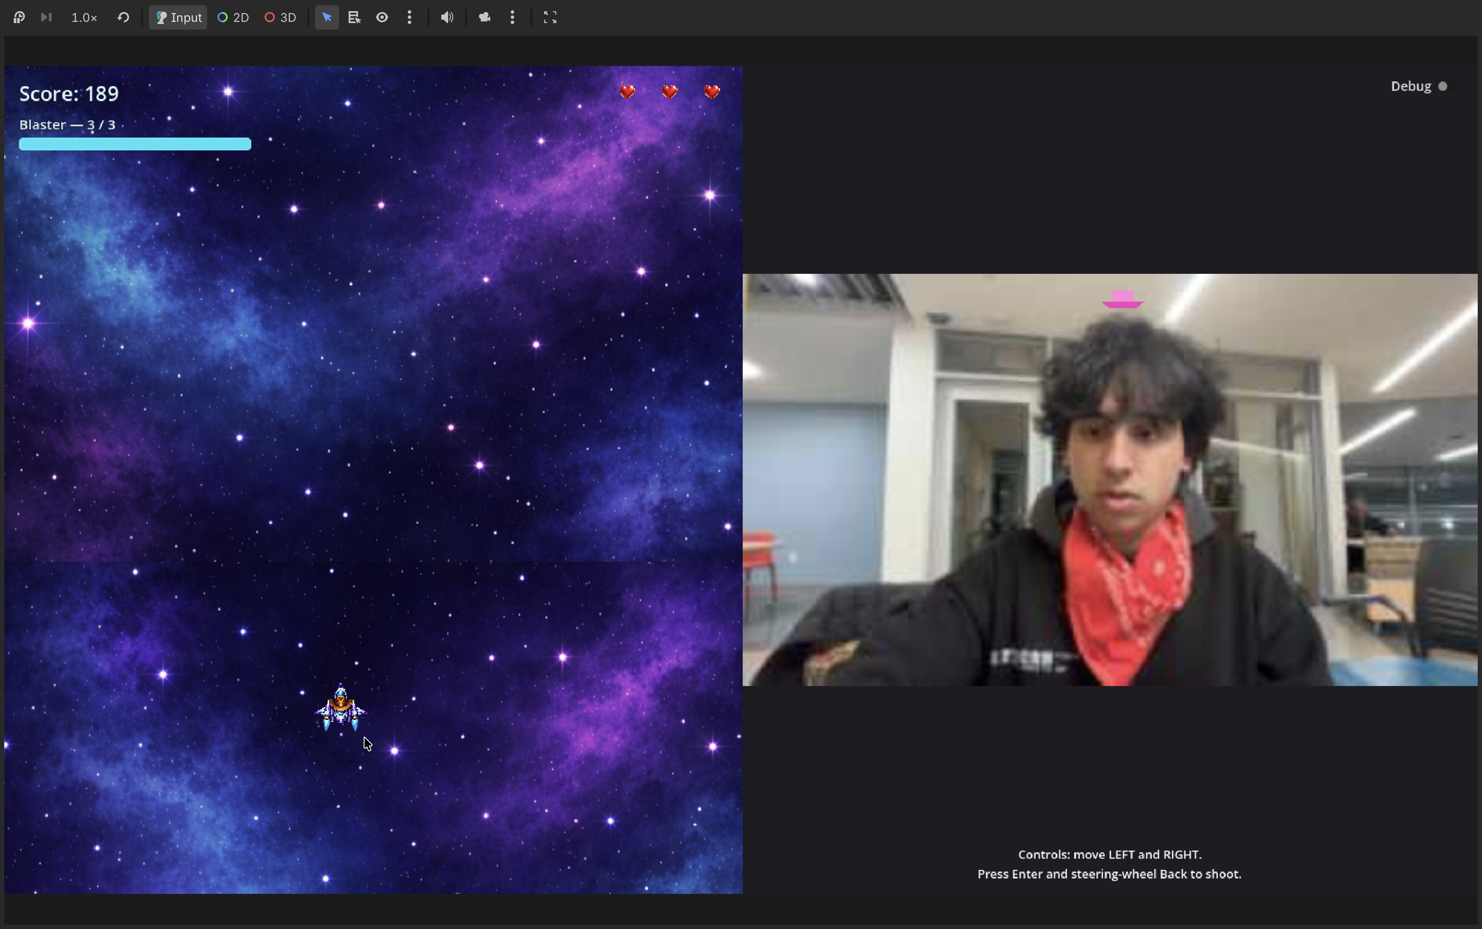Viewport: 1482px width, 929px height.
Task: Open the 1.0× game speed dropdown
Action: point(84,17)
